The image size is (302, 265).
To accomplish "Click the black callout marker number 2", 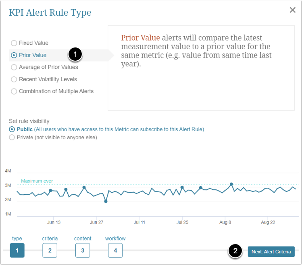I will tap(235, 252).
